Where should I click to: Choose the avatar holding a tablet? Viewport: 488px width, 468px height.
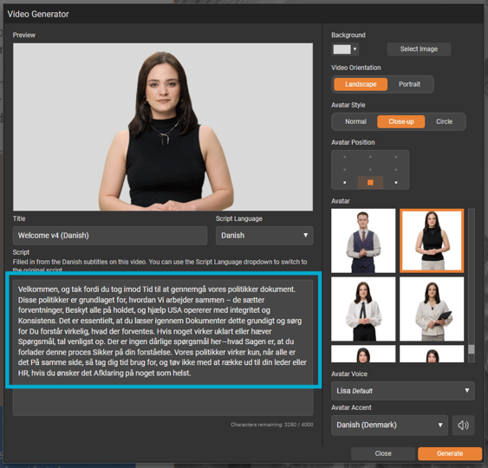click(432, 309)
